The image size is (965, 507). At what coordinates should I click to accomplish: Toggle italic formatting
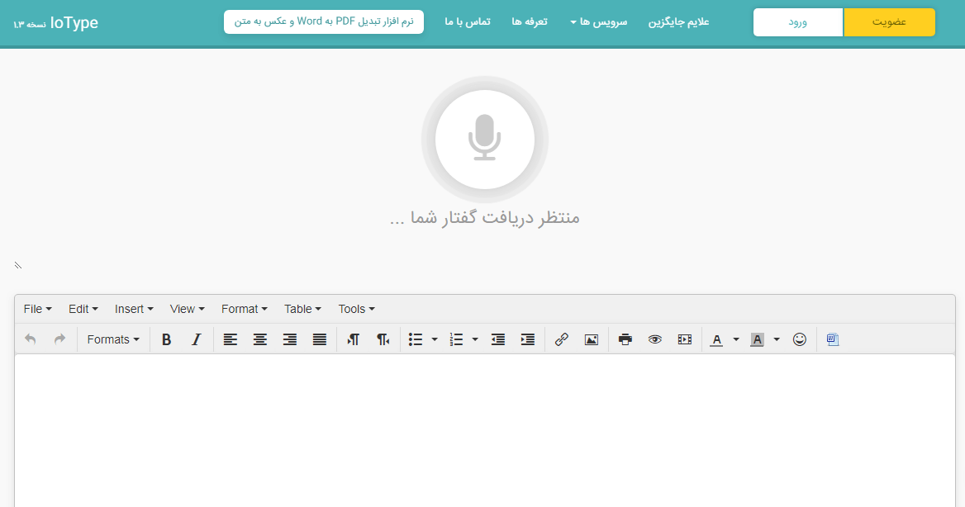(196, 339)
